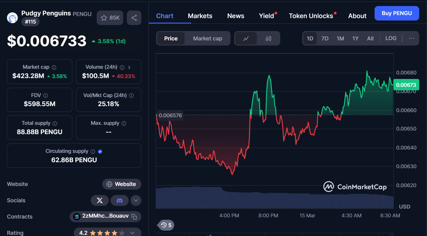This screenshot has height=236, width=427.
Task: Click the $423.28M market cap value
Action: click(28, 76)
